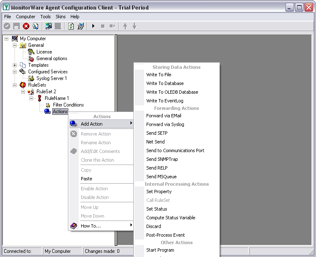Click the floppy disk save toolbar icon
This screenshot has width=316, height=257.
click(x=17, y=26)
